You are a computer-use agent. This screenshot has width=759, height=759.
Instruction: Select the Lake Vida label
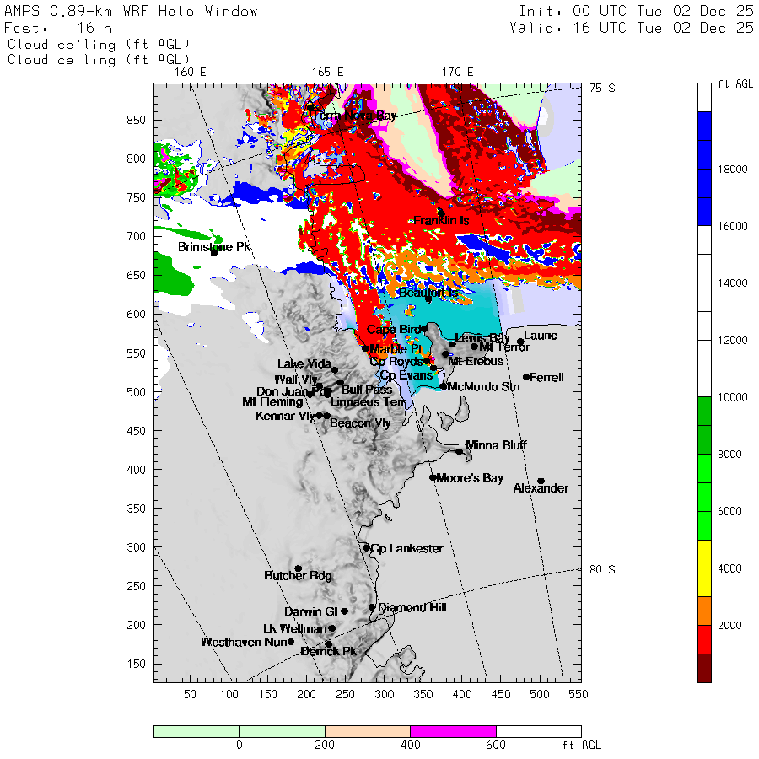(x=304, y=363)
